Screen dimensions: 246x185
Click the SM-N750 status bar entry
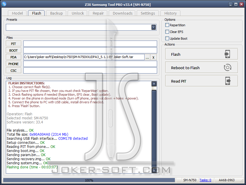(x=190, y=180)
